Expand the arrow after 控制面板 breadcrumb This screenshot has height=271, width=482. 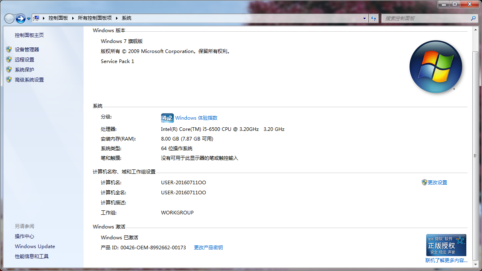(x=73, y=18)
